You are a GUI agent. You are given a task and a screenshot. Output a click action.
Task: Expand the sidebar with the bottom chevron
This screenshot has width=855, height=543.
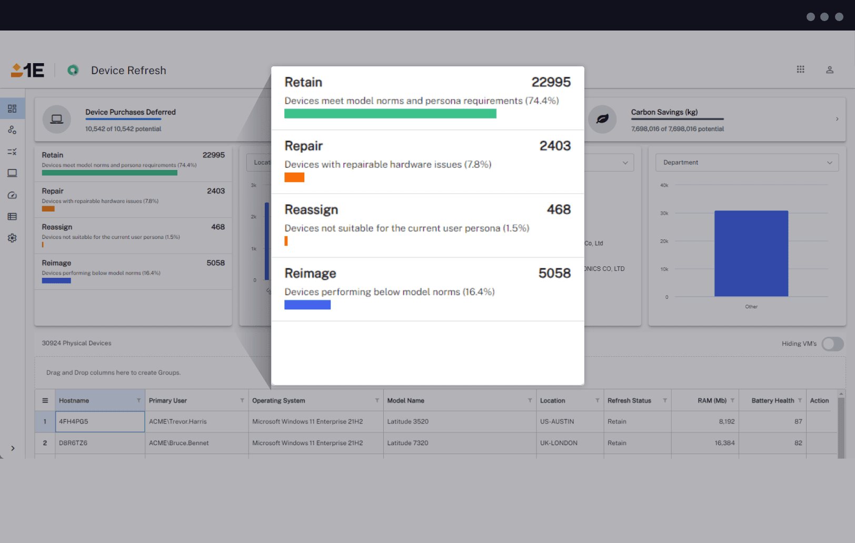tap(13, 448)
